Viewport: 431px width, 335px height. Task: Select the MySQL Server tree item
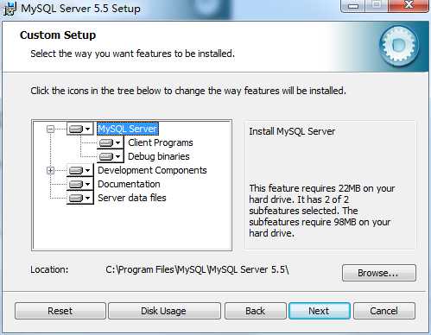128,129
